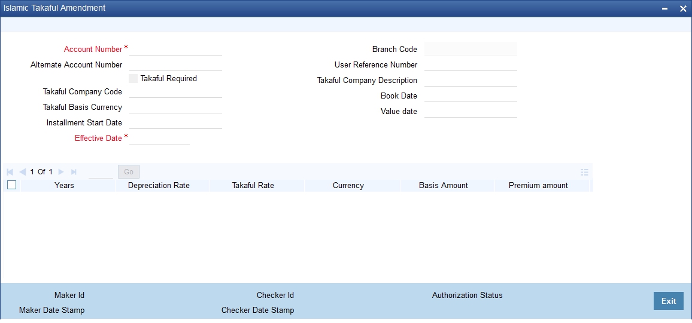The width and height of the screenshot is (692, 323).
Task: Click the Checker Date Stamp label
Action: click(258, 310)
